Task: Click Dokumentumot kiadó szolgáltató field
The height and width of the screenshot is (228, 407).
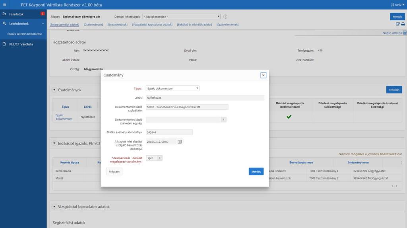Action: tap(187, 107)
